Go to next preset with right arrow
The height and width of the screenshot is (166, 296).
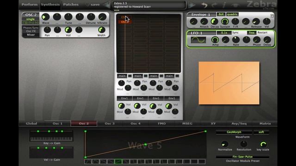(192, 5)
